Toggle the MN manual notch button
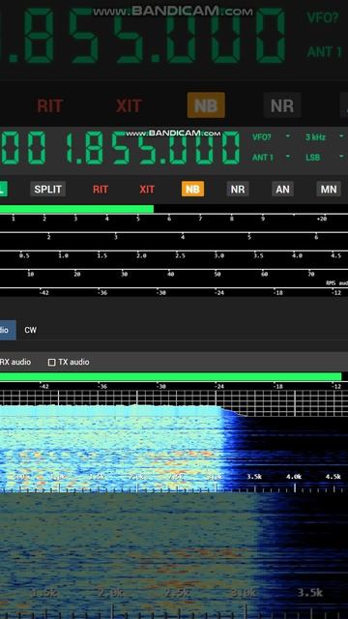 point(329,190)
